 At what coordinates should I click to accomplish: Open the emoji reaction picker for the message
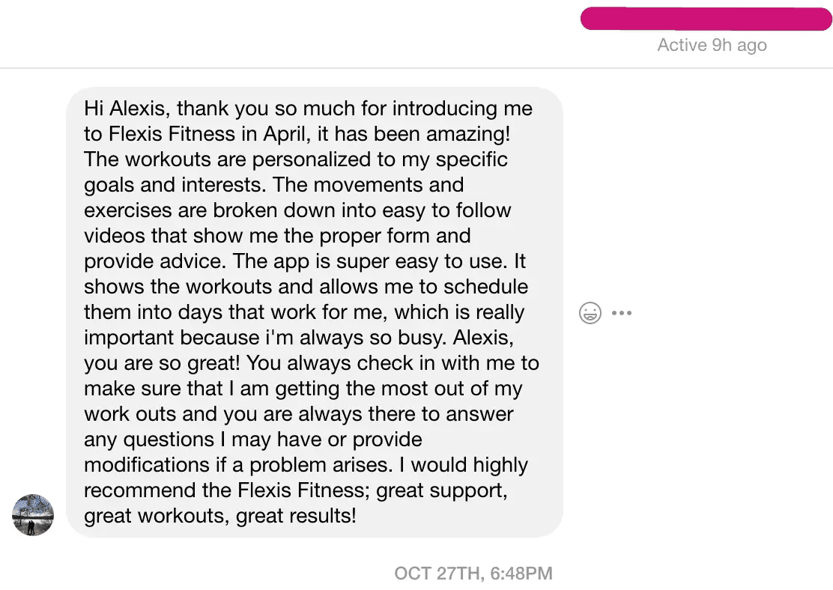[590, 313]
